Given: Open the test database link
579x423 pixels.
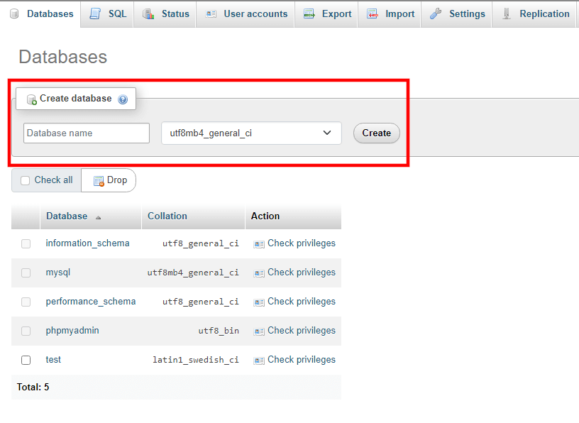Looking at the screenshot, I should pyautogui.click(x=53, y=359).
